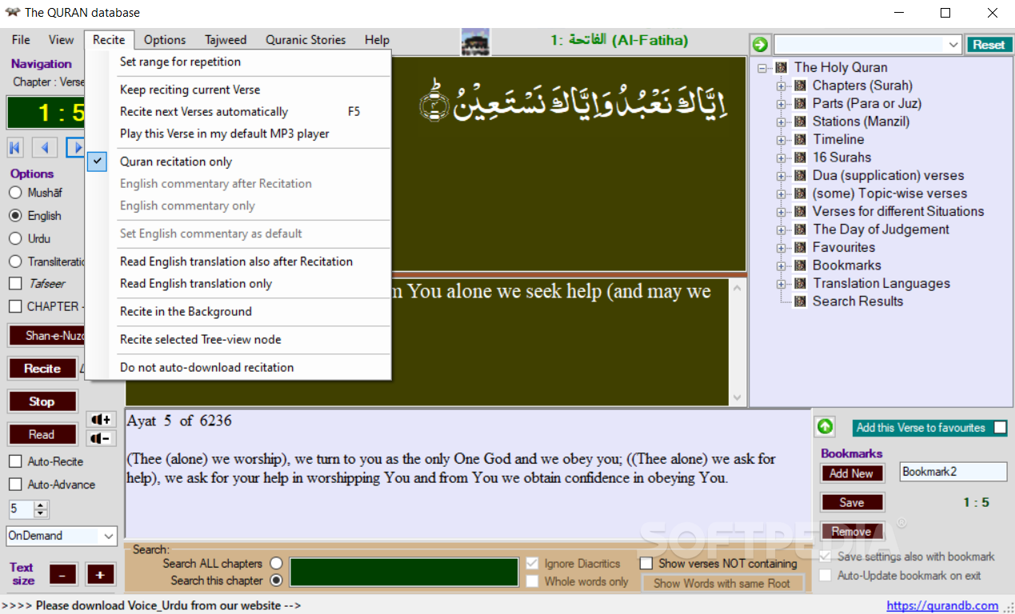Expand the Parts (Para or Juz) node

[x=781, y=104]
